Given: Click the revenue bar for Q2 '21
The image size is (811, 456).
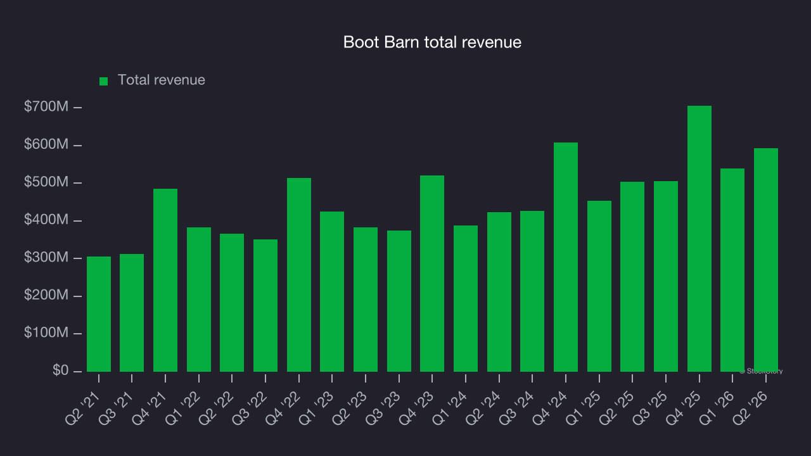Looking at the screenshot, I should (99, 314).
